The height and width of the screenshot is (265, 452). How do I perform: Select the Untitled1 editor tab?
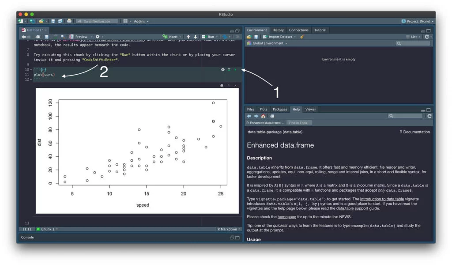coord(34,30)
